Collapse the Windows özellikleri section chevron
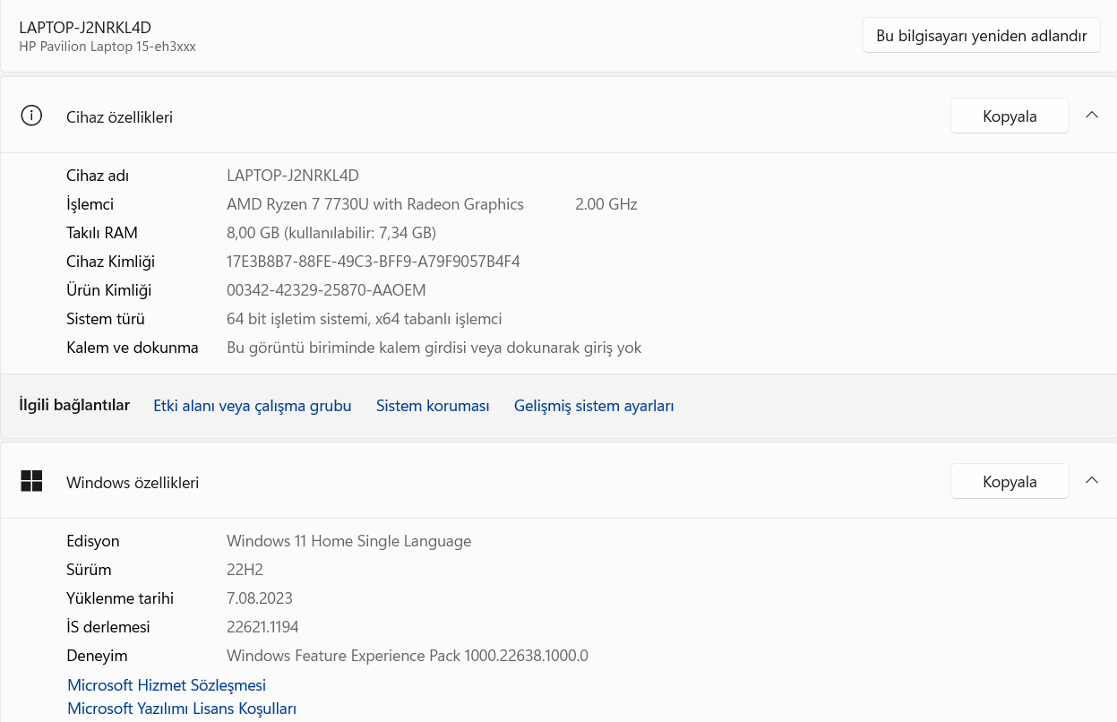Image resolution: width=1117 pixels, height=722 pixels. (1091, 481)
